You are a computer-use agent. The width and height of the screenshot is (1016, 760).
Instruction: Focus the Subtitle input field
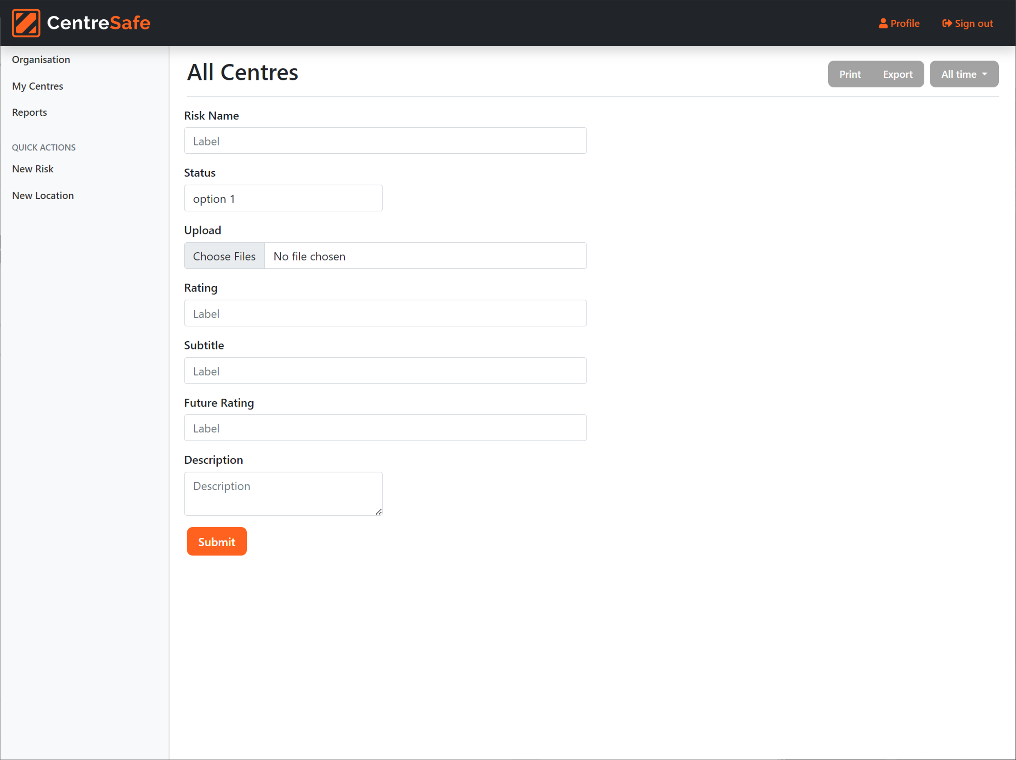tap(385, 370)
